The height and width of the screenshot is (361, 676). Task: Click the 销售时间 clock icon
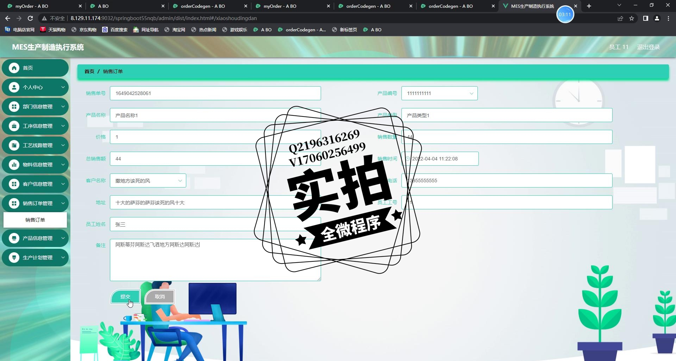pos(408,159)
